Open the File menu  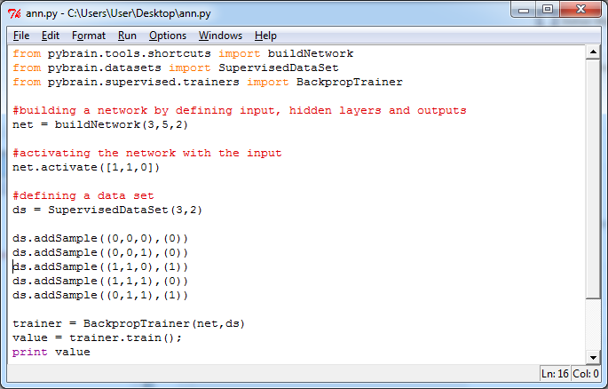pyautogui.click(x=21, y=36)
